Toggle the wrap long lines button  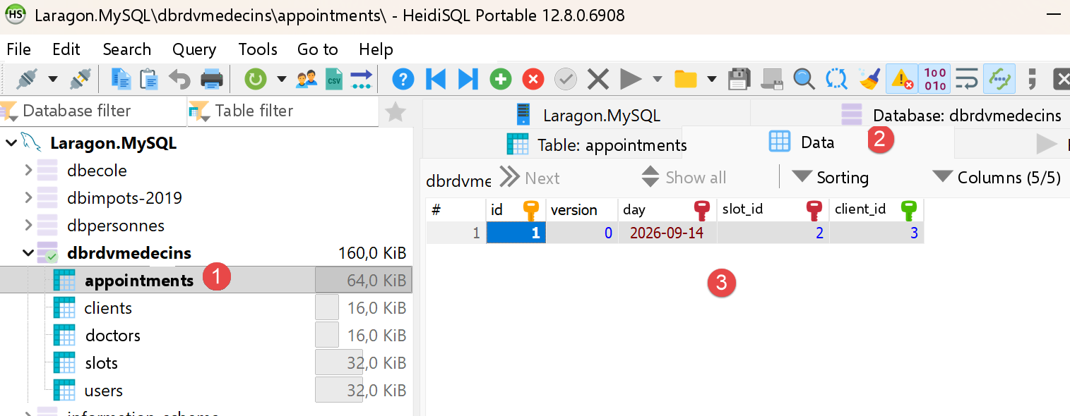pos(967,79)
